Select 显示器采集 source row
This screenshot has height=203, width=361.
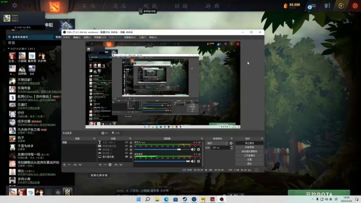(x=115, y=157)
